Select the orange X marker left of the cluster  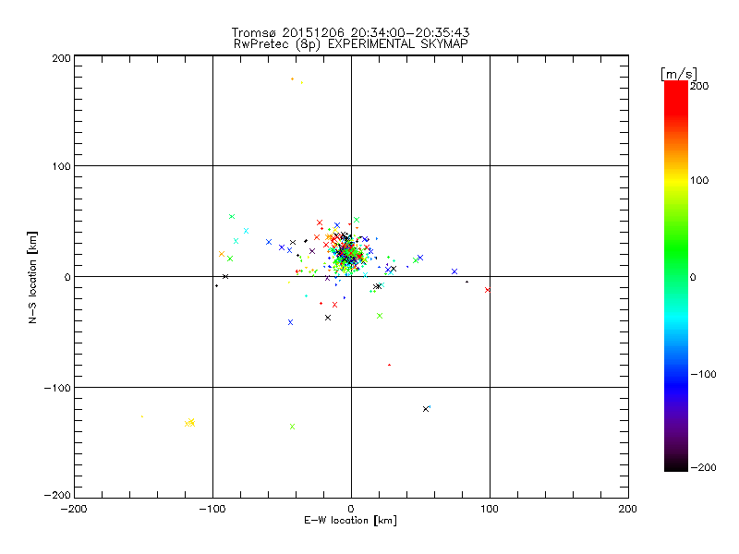click(222, 254)
